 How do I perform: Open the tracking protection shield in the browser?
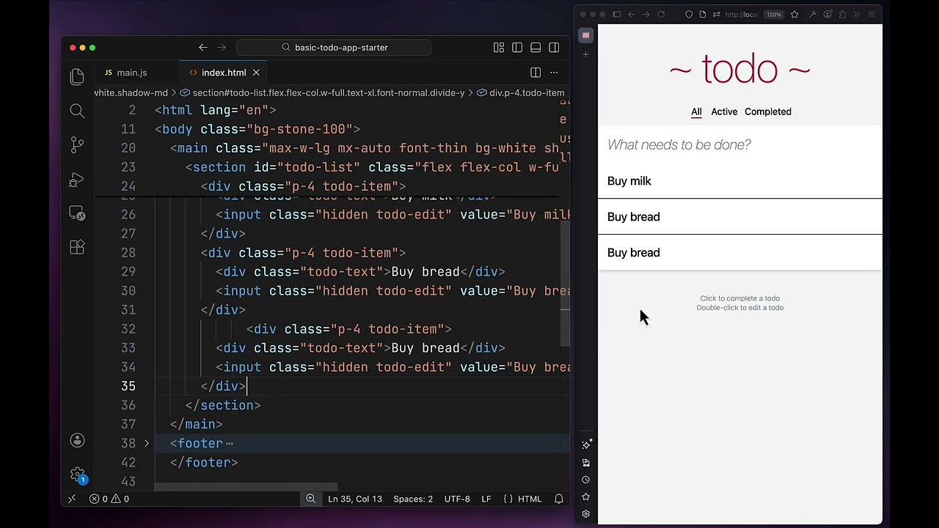pos(689,15)
